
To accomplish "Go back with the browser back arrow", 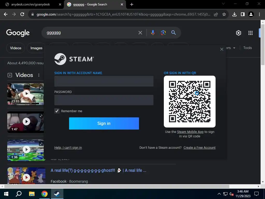I will pyautogui.click(x=6, y=15).
